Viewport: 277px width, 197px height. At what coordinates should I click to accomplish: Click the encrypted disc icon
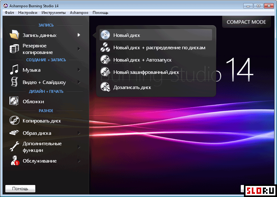[105, 72]
